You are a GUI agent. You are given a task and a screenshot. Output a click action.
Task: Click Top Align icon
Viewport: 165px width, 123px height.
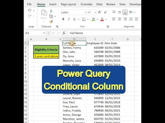tap(114, 12)
